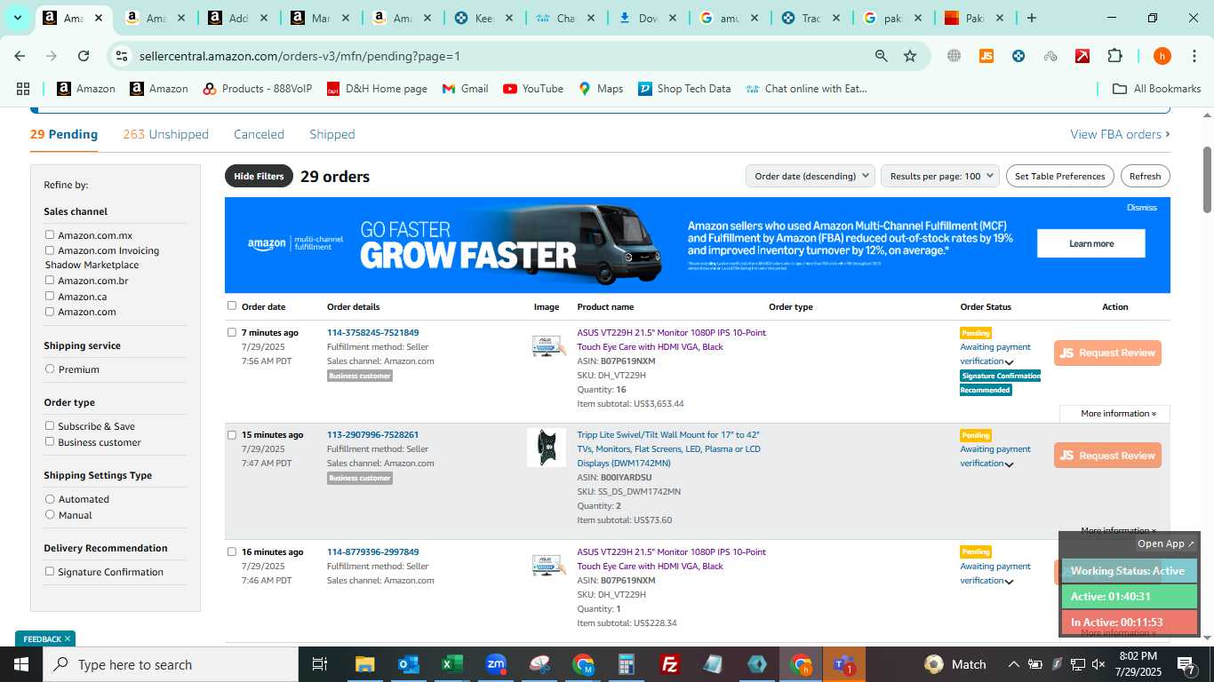1214x682 pixels.
Task: Open All Bookmarks folder
Action: tap(1157, 89)
